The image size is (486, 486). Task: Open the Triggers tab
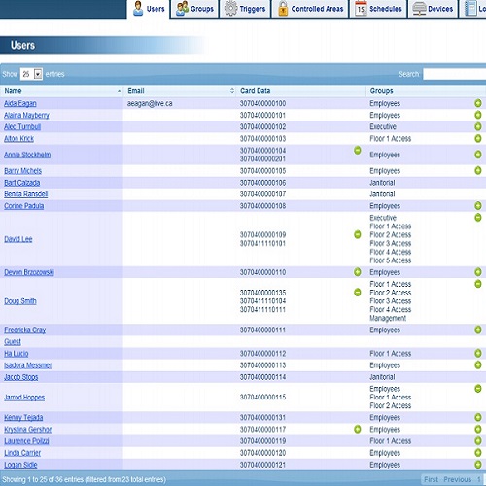[x=245, y=9]
